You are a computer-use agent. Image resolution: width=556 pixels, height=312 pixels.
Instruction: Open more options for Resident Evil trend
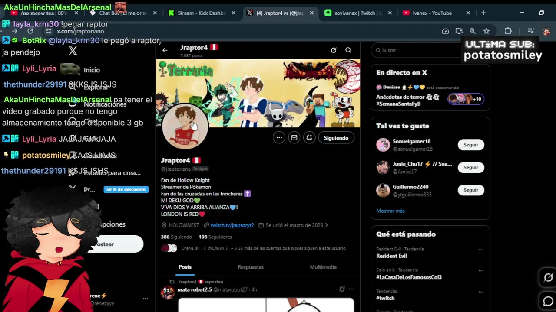(x=481, y=250)
